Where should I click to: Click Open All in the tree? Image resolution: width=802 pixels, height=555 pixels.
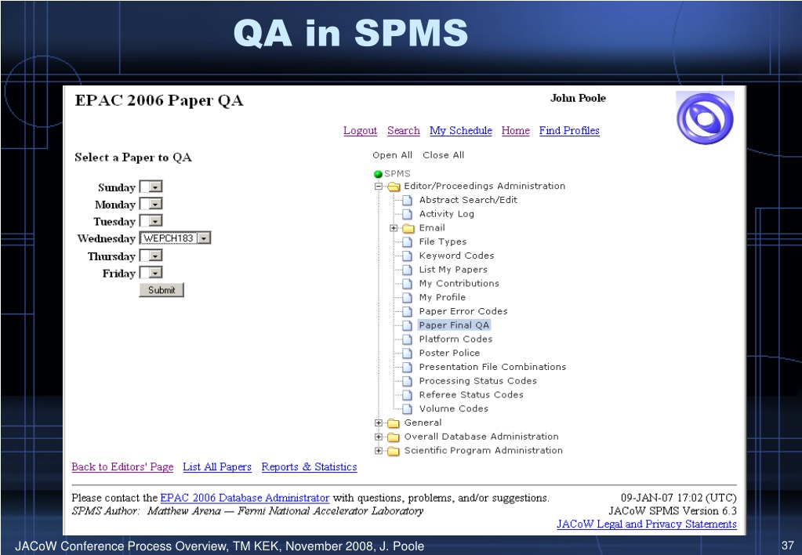392,155
